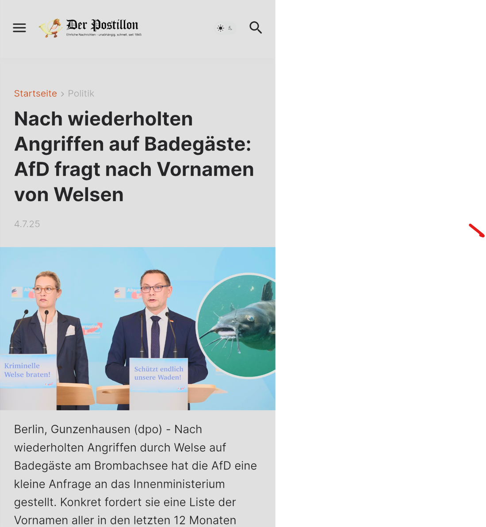This screenshot has height=527, width=486.
Task: Click the paragraph starting 'Berlin, Gunzenhausen (dpo)'
Action: (135, 474)
